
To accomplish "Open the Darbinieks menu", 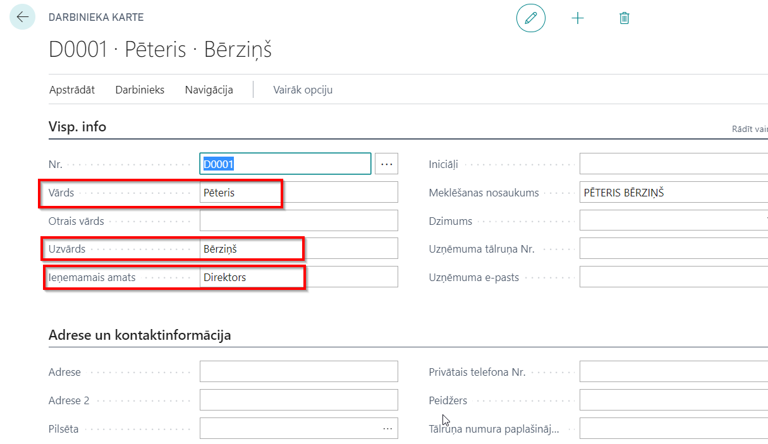I will click(x=140, y=90).
